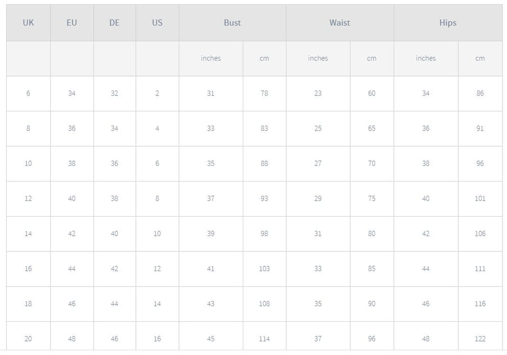Image resolution: width=507 pixels, height=355 pixels.
Task: Click the US size 16 cell
Action: click(157, 339)
